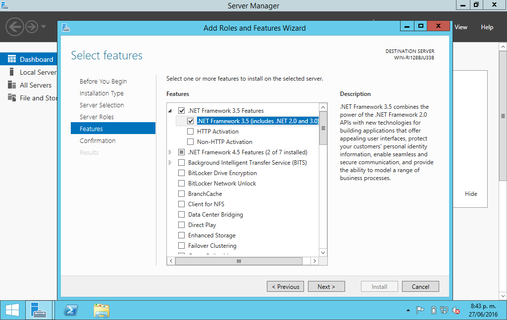The image size is (507, 320).
Task: Uncheck .NET Framework 3.5 Features checkbox
Action: point(181,111)
